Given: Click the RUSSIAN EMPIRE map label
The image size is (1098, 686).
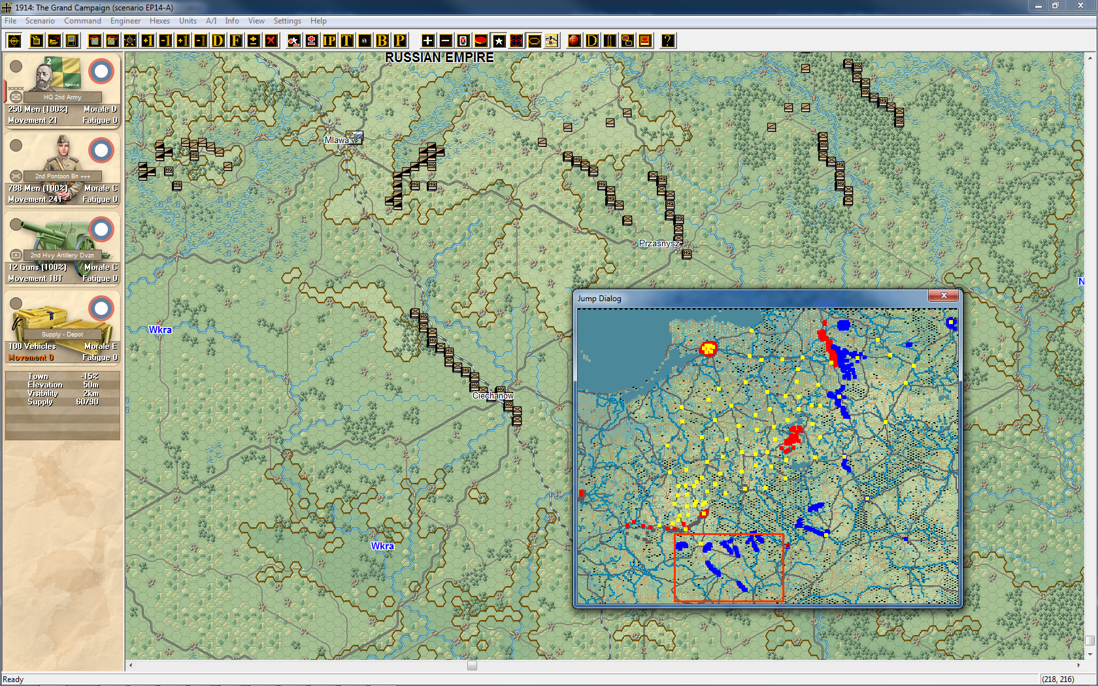Looking at the screenshot, I should (x=439, y=57).
